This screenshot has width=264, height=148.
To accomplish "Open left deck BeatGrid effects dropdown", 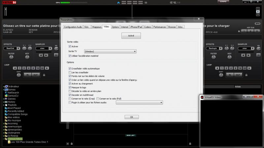I will pyautogui.click(x=18, y=48).
